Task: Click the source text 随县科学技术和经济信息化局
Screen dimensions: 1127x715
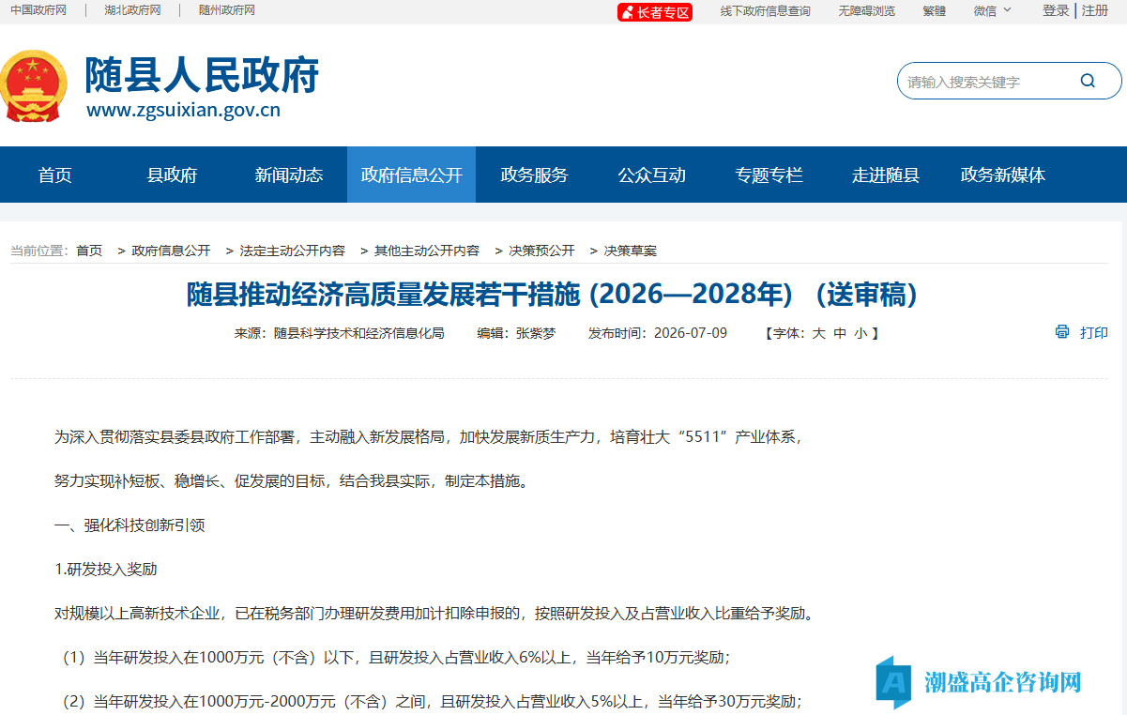Action: pos(358,333)
